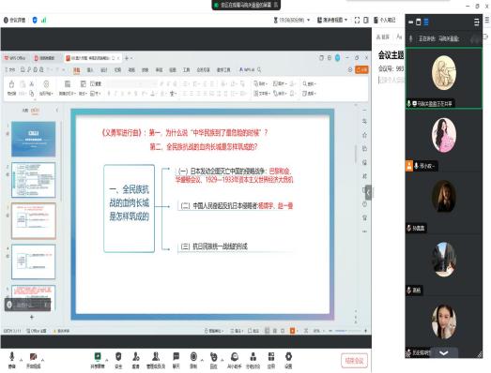Open meeting details at top left
491x373 pixels.
[14, 20]
